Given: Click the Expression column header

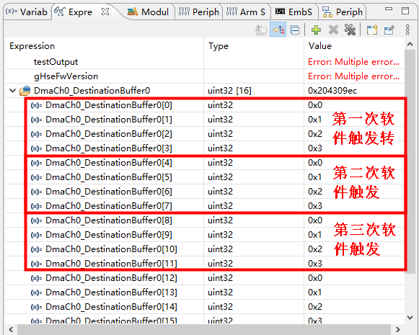Looking at the screenshot, I should [32, 46].
